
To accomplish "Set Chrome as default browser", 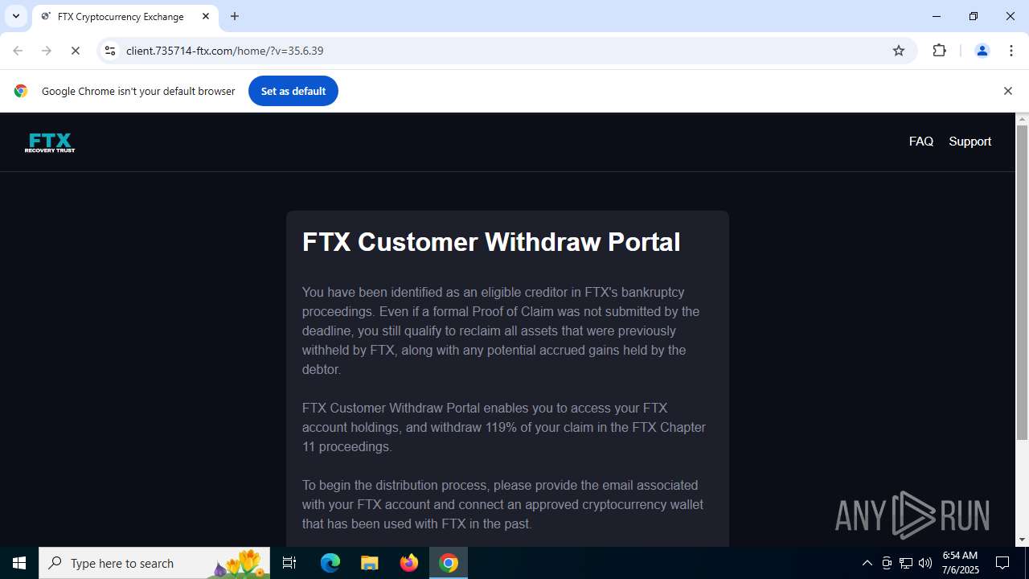I will point(293,91).
